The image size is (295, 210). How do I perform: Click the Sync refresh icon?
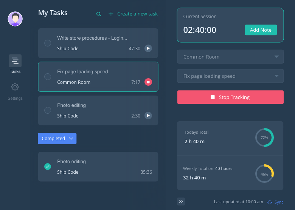tap(270, 202)
